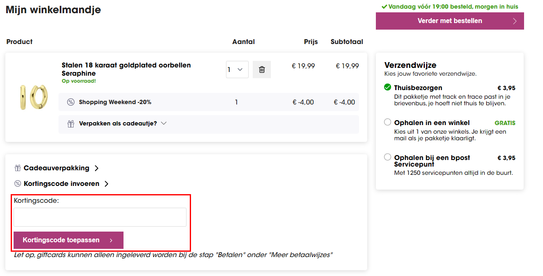
Task: Choose Ophalen in een winkel option
Action: tap(387, 122)
